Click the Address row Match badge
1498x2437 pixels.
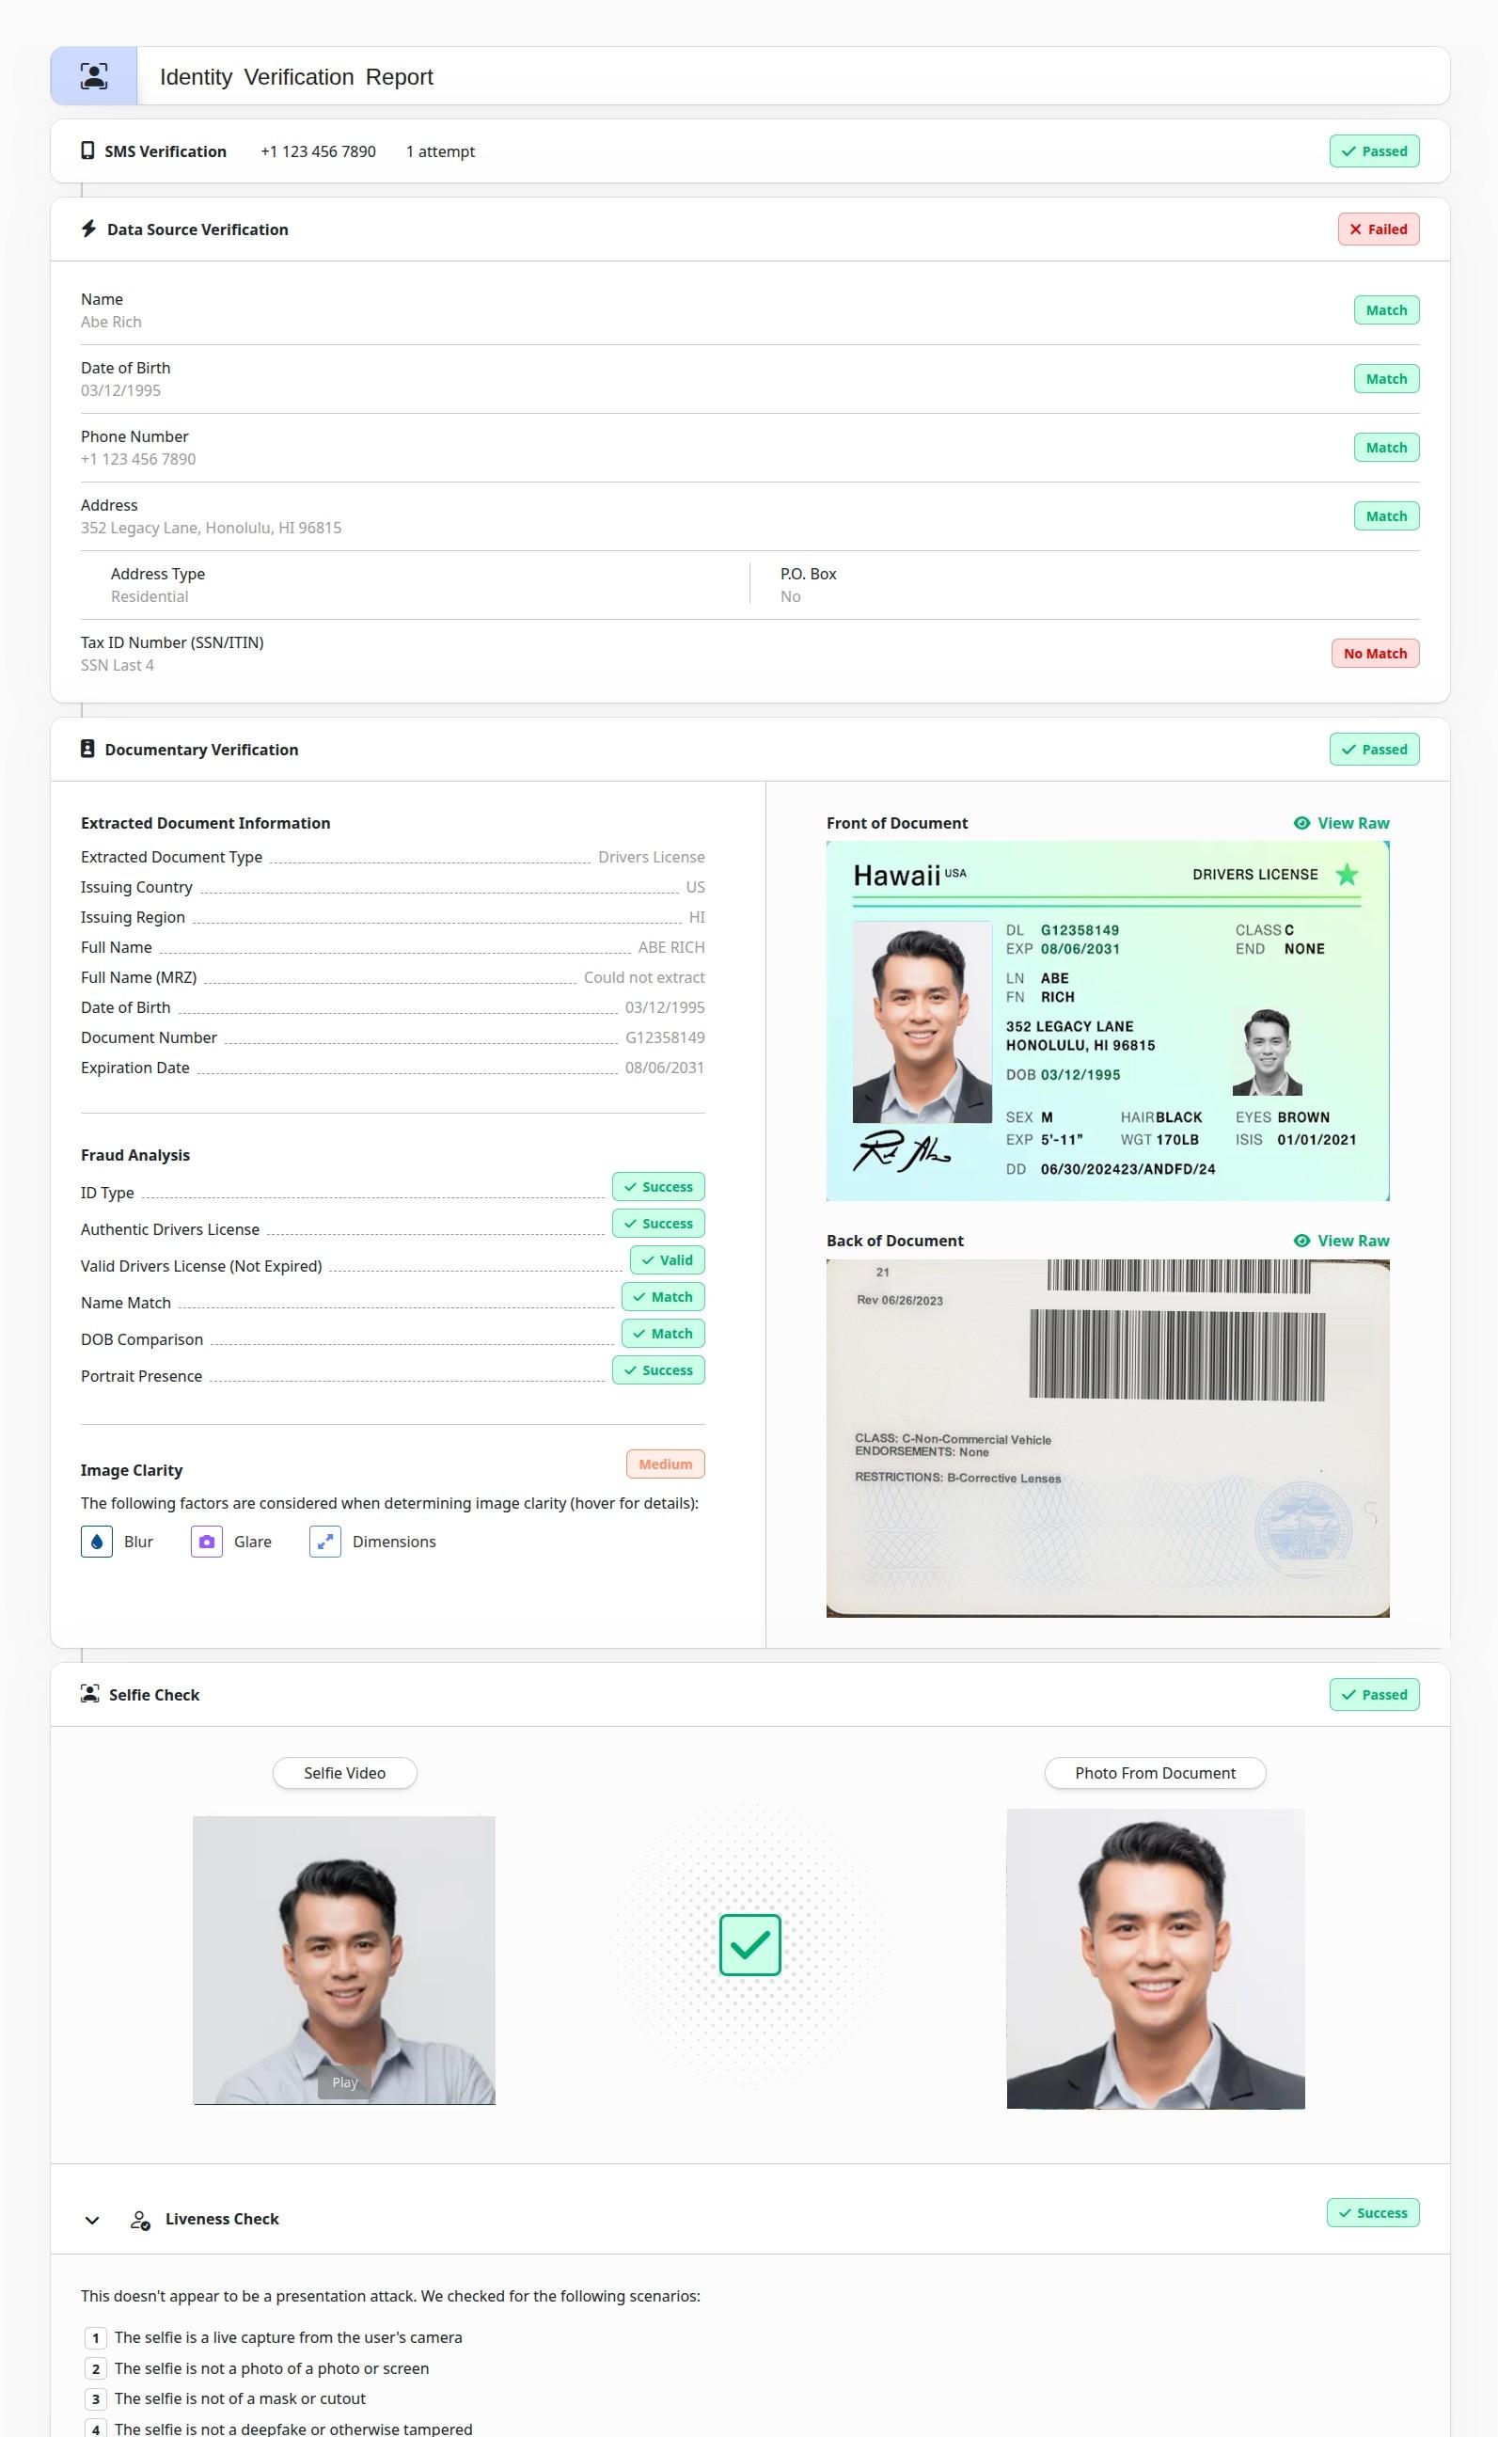click(1386, 516)
